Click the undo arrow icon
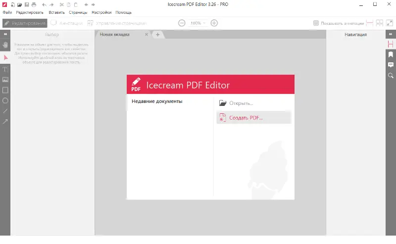 coord(44,4)
